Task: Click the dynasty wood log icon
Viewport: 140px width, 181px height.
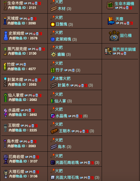Action: coord(54,131)
